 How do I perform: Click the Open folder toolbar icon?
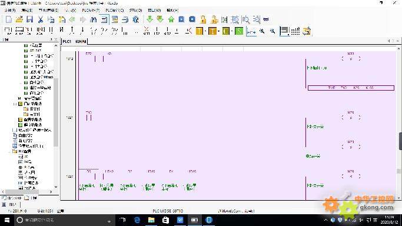coord(19,19)
